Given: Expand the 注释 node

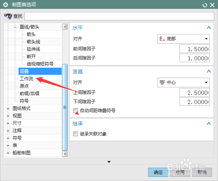Looking at the screenshot, I should [x=8, y=131].
